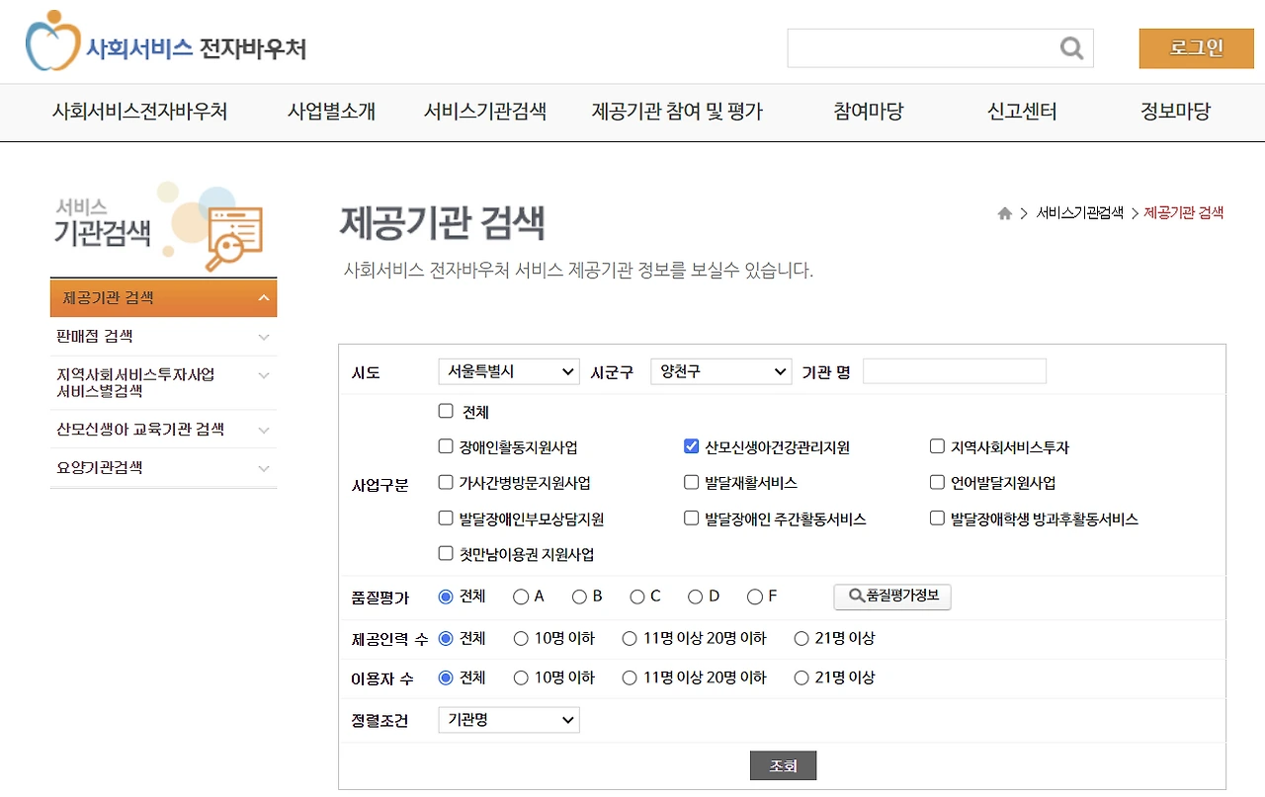The image size is (1265, 797).
Task: Uncheck the 산모신생아건강관리지원 checkbox
Action: 691,446
